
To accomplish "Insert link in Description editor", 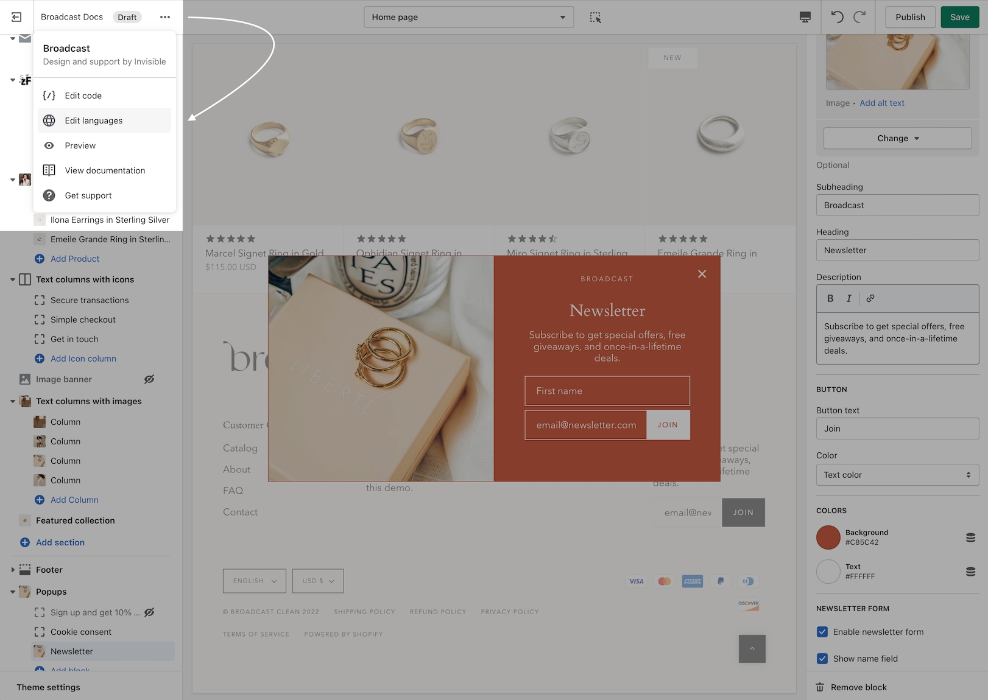I will pos(870,298).
